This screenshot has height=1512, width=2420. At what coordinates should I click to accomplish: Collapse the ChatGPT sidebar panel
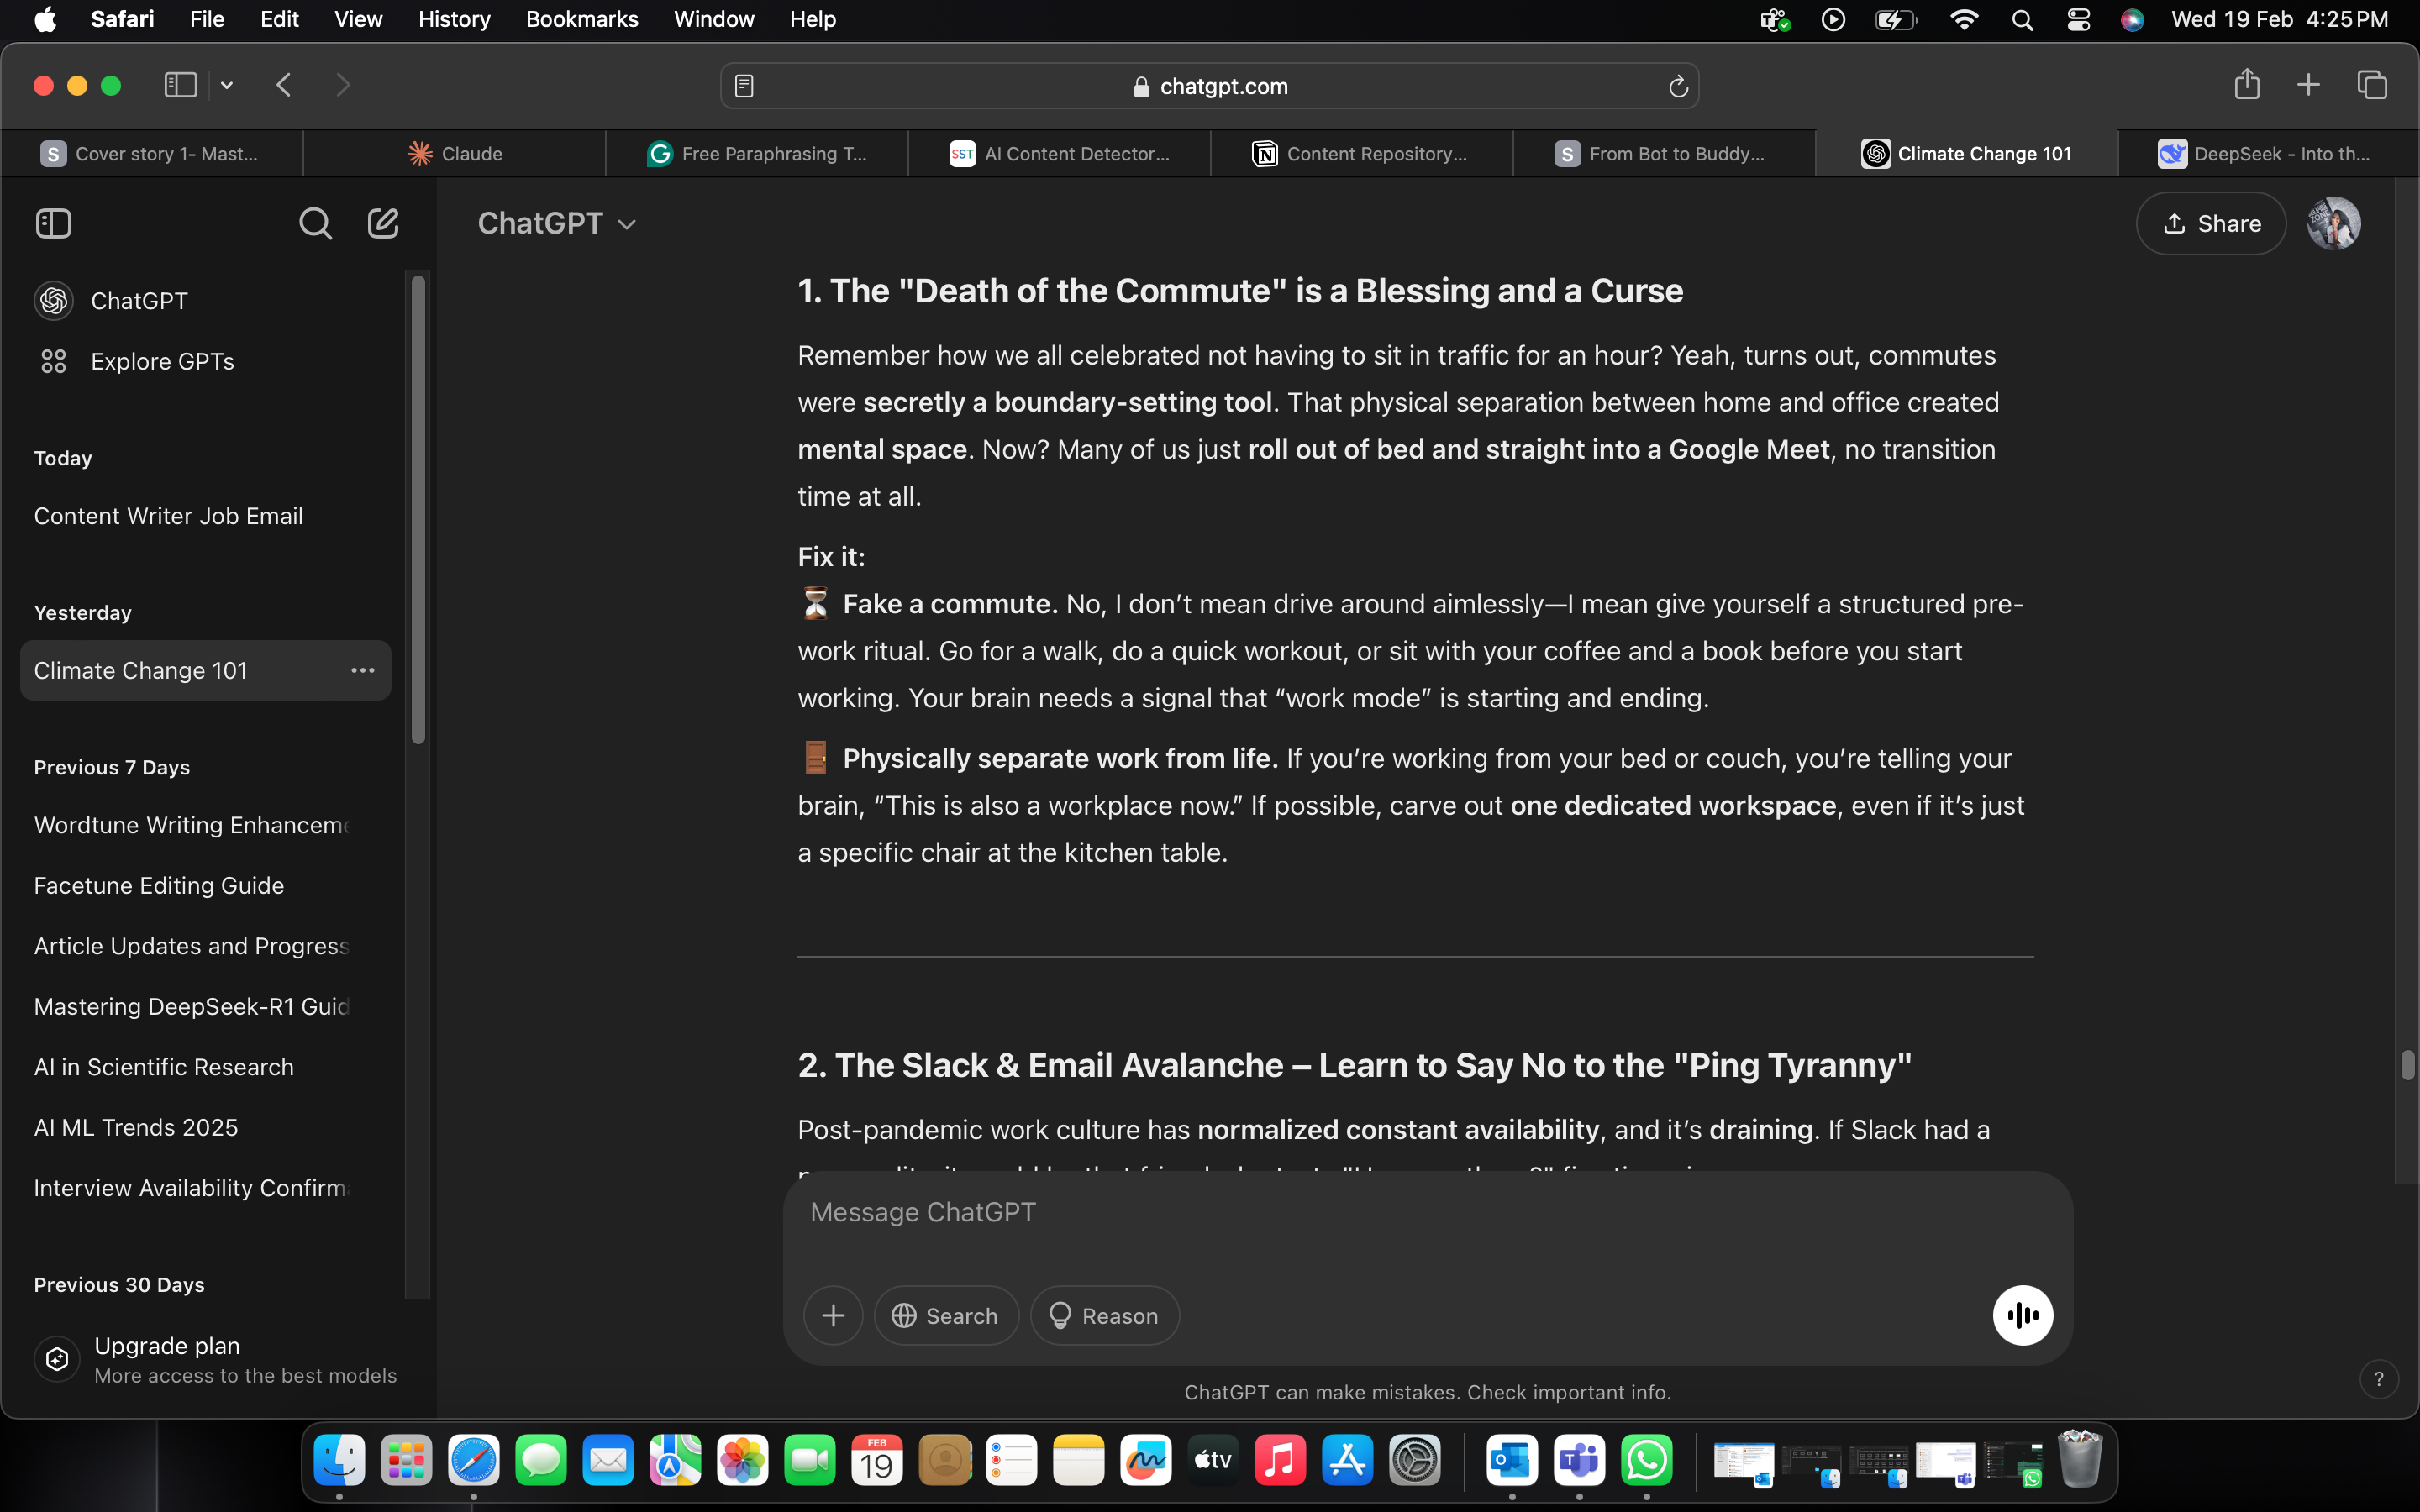[x=53, y=223]
